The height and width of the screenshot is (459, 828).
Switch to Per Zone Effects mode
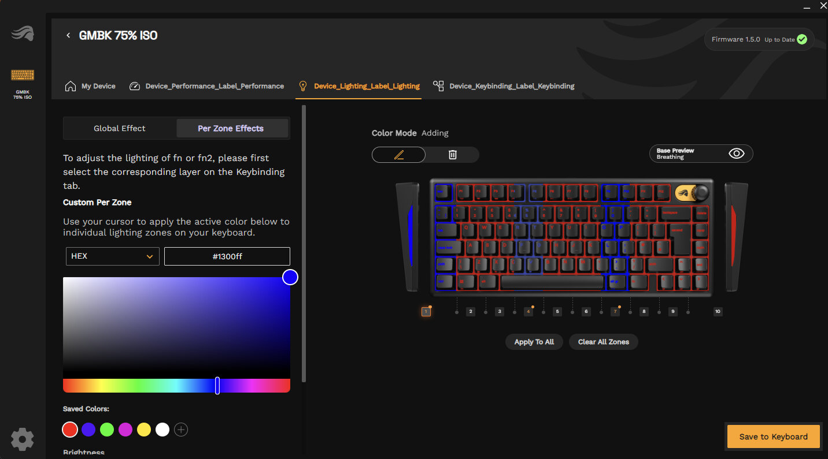[231, 128]
